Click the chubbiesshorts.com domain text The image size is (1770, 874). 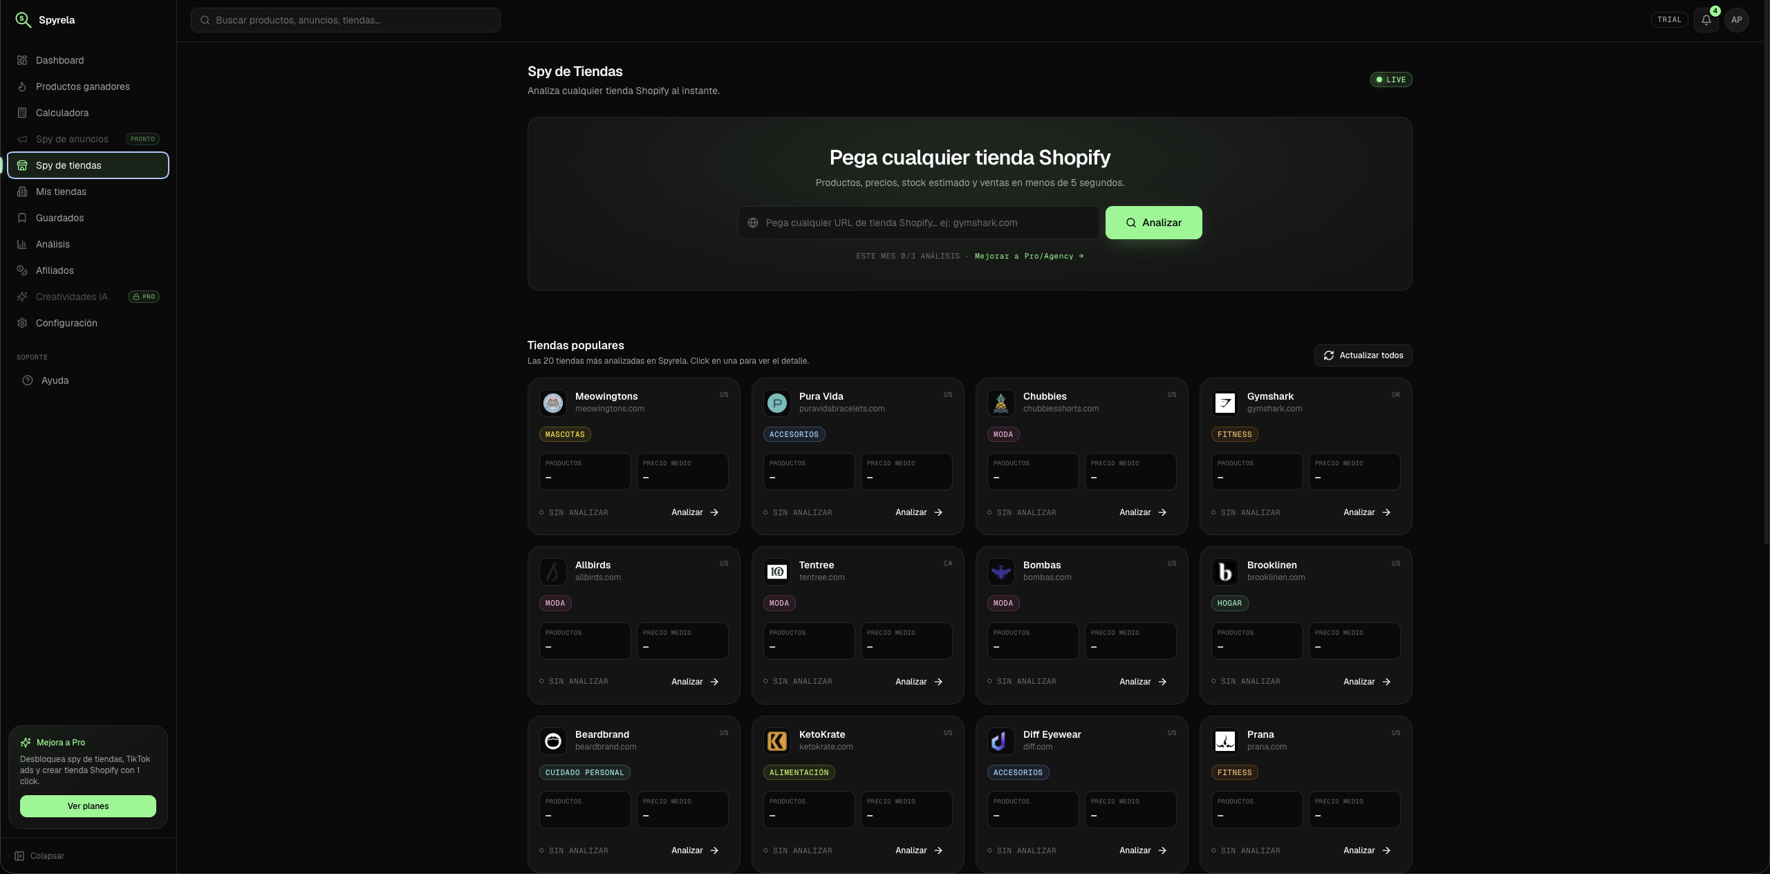[x=1061, y=409]
